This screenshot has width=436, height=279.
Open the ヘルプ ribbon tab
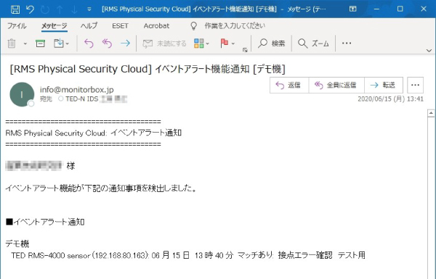[x=89, y=26]
